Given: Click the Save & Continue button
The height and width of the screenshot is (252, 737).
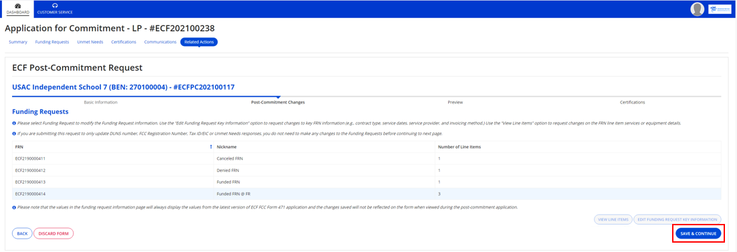Looking at the screenshot, I should [x=698, y=234].
